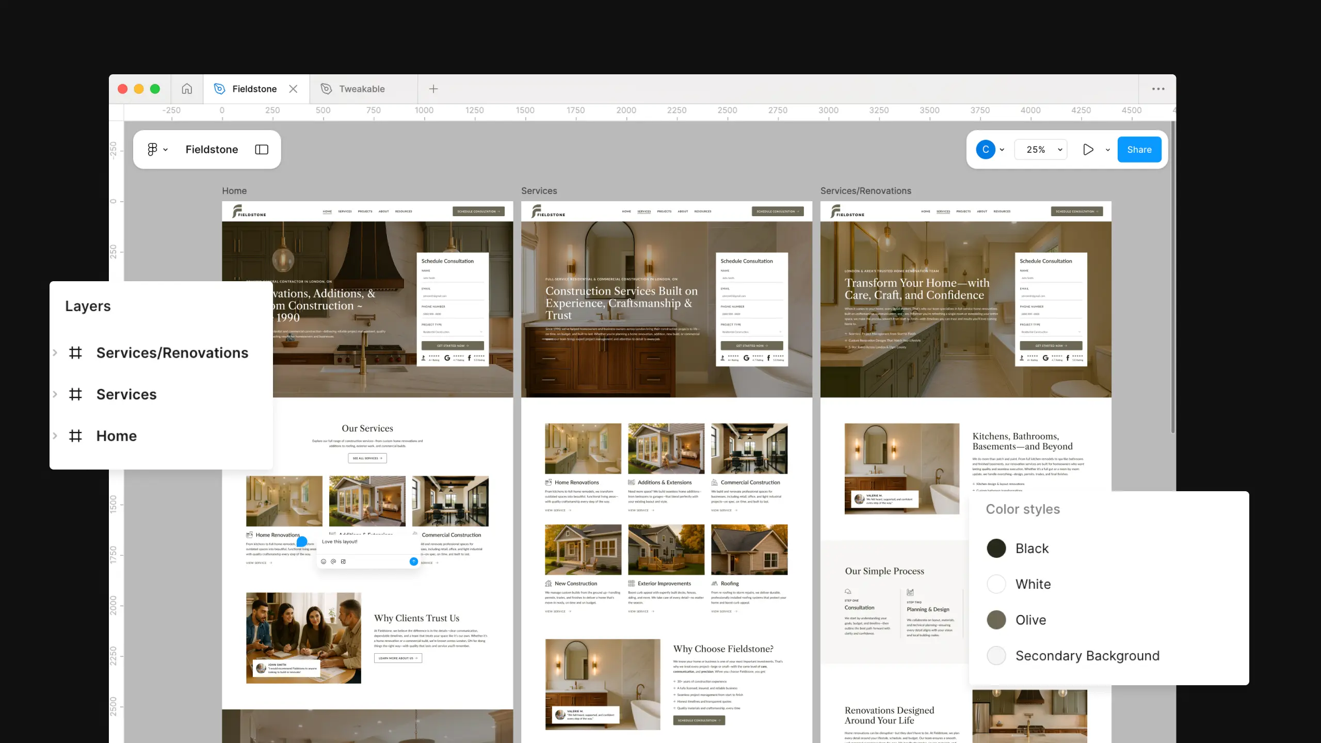Switch to the Tweakable tab
Image resolution: width=1321 pixels, height=743 pixels.
pos(361,89)
